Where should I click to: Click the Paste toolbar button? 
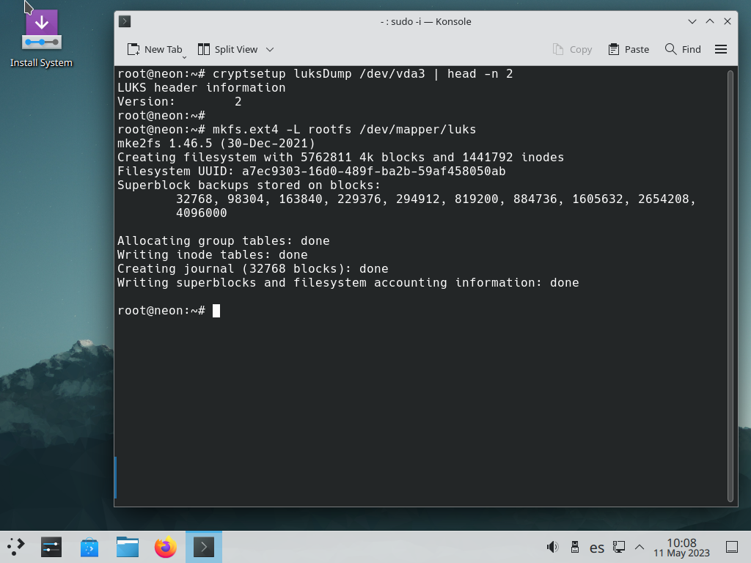(x=629, y=49)
